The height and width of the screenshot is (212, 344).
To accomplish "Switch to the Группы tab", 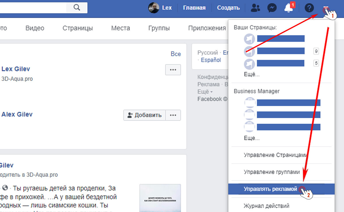I will coord(159,28).
